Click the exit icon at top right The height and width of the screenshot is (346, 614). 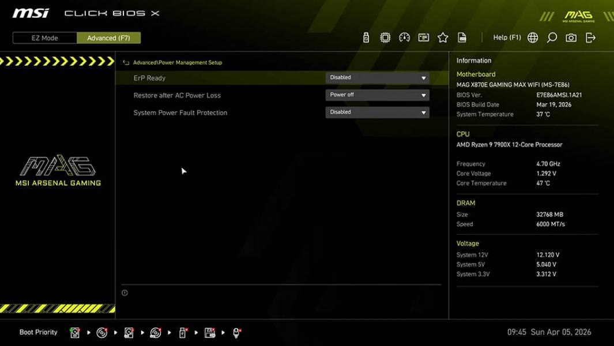(x=589, y=37)
